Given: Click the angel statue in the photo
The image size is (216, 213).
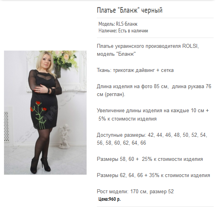Looking at the screenshot, I should click(64, 136).
